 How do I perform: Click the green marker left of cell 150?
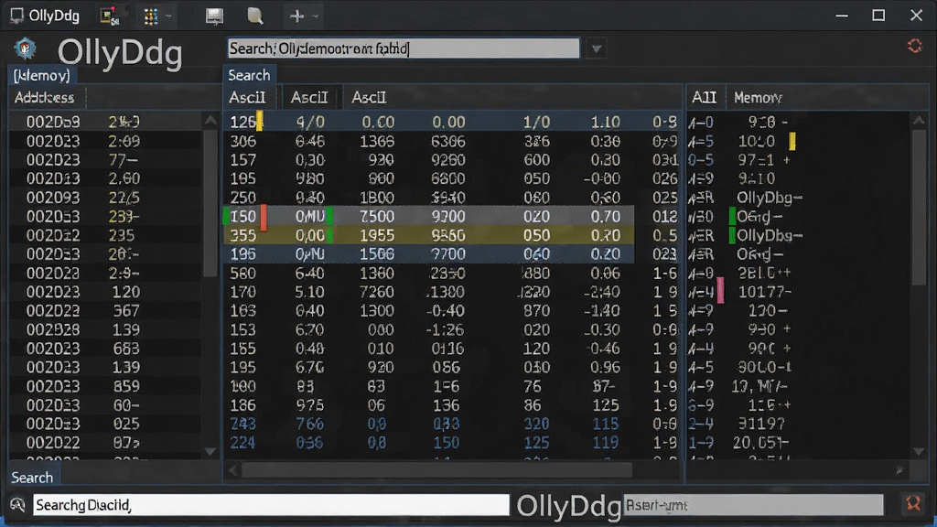226,216
